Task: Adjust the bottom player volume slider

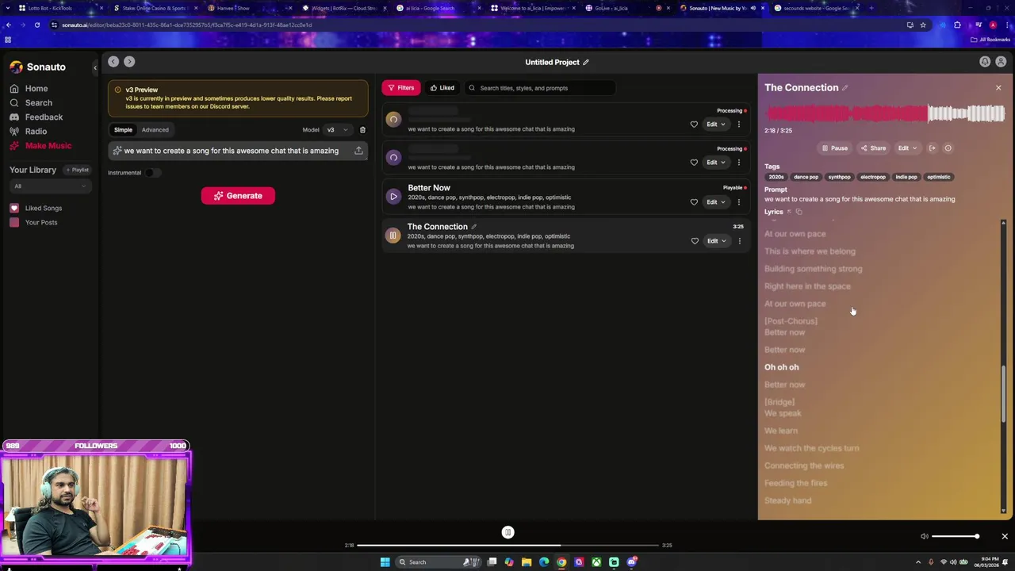Action: (956, 537)
